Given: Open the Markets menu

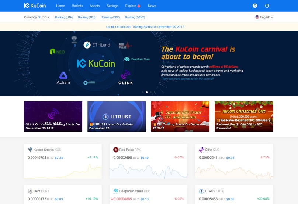Looking at the screenshot, I should pos(77,6).
